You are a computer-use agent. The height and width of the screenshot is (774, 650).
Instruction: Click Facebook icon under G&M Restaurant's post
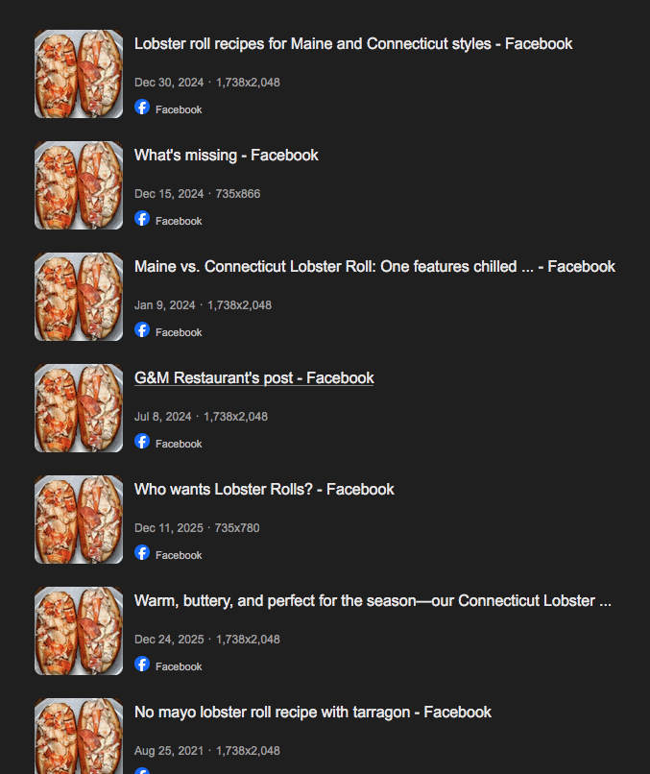[x=142, y=442]
